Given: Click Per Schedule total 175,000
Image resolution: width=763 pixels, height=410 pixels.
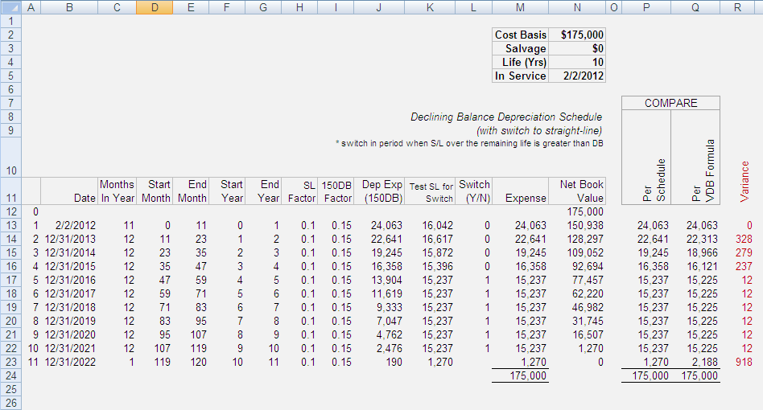Looking at the screenshot, I should pos(650,375).
